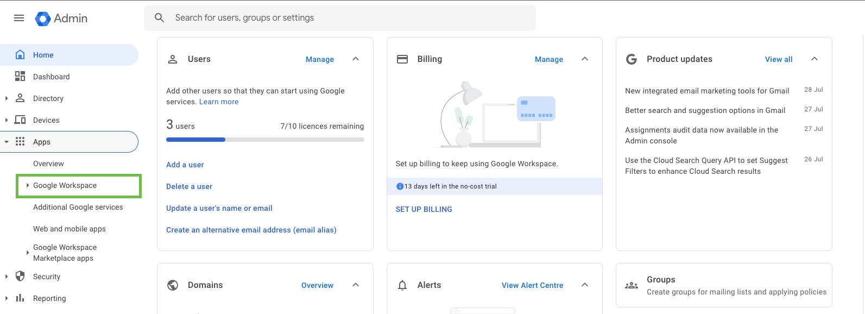
Task: Expand the Directory section arrow
Action: (7, 98)
